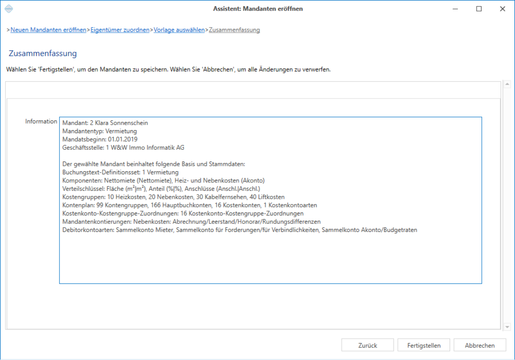The image size is (515, 360).
Task: Click the 'Komponenten: Nettomiete' line
Action: (163, 181)
